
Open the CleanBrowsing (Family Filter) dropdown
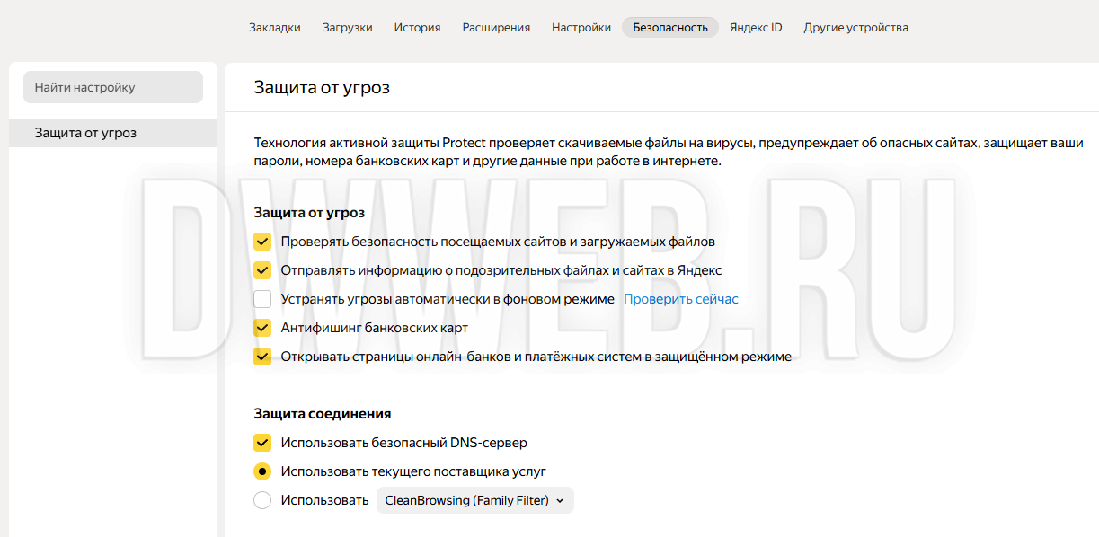point(474,500)
